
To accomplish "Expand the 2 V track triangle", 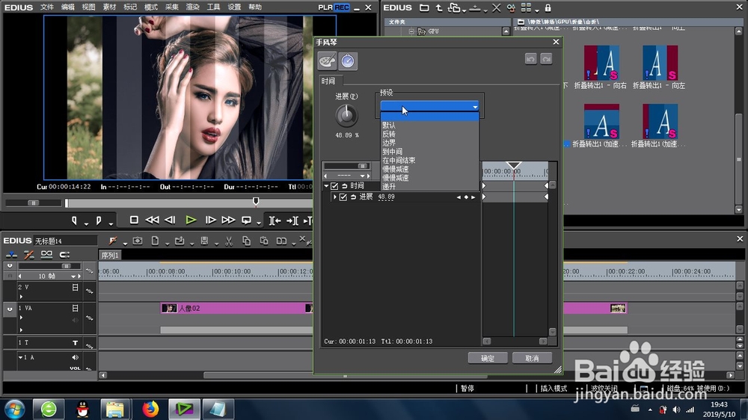I will click(21, 297).
